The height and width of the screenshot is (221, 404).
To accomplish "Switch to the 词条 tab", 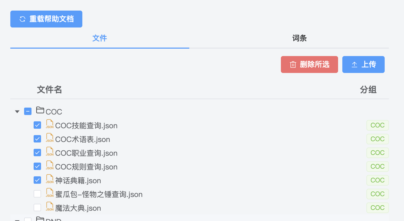I will coord(299,38).
